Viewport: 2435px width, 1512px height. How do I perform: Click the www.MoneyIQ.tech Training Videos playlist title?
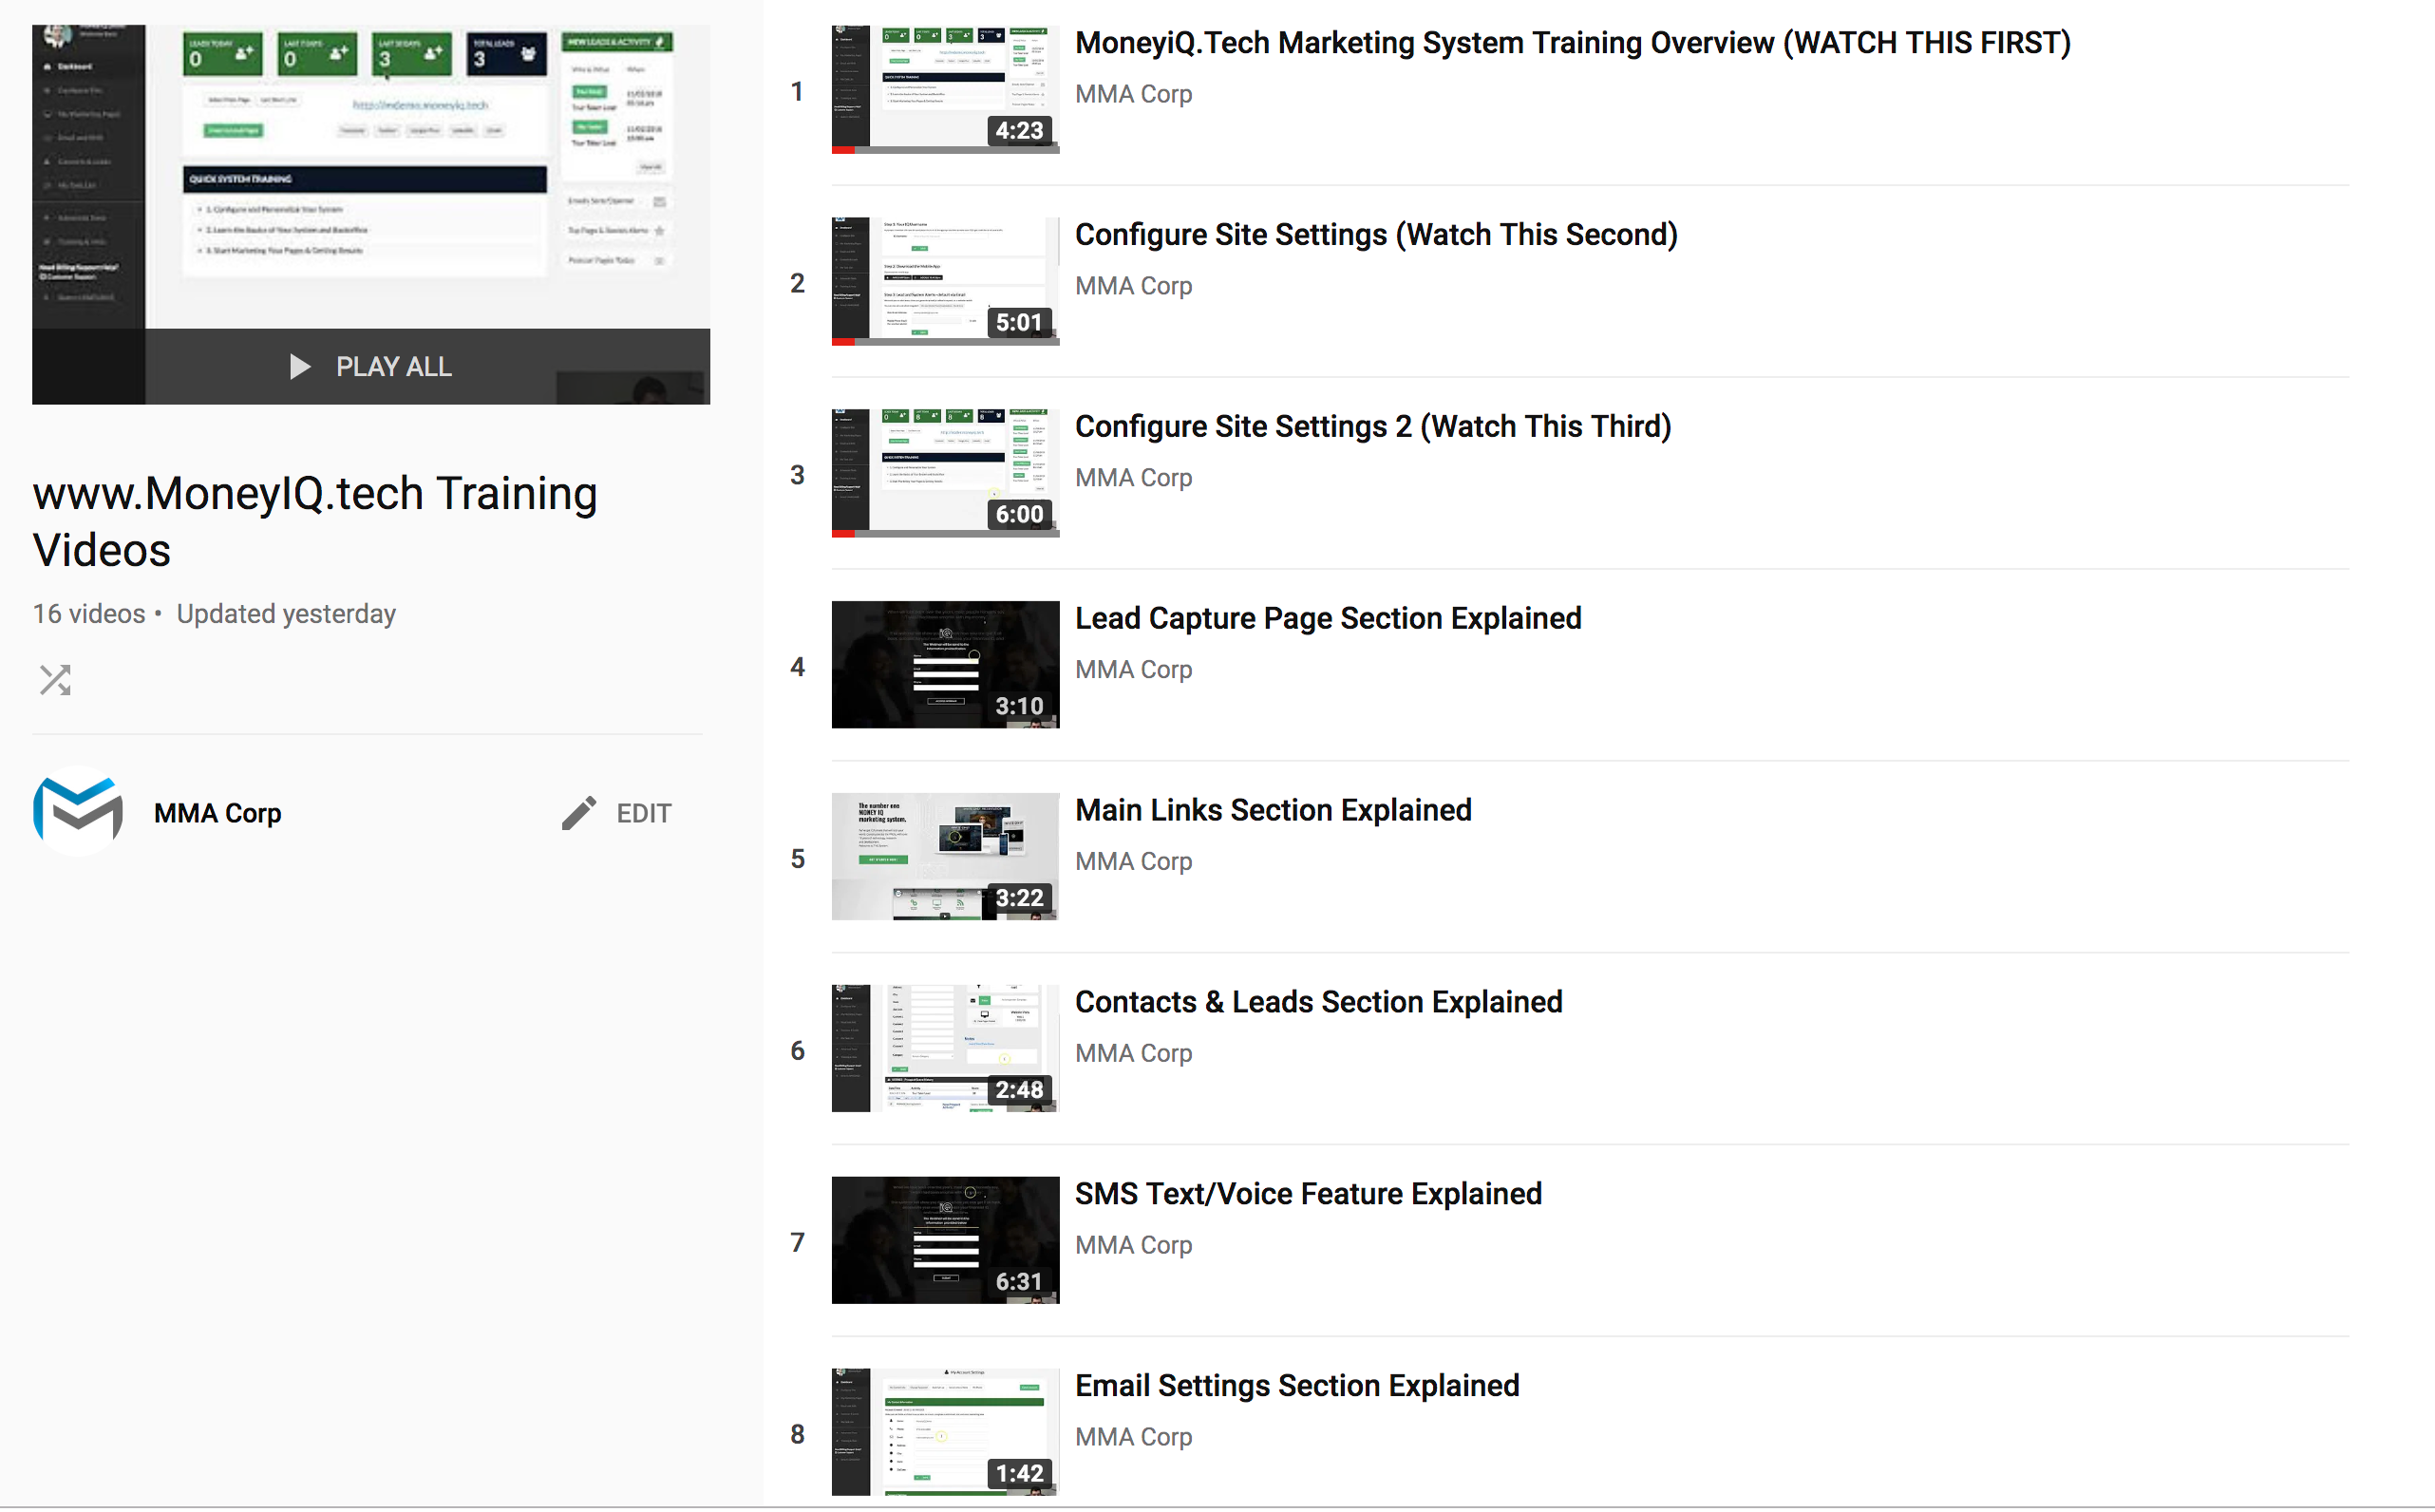tap(314, 521)
